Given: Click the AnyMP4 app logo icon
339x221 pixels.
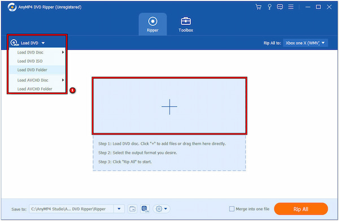Looking at the screenshot, I should (12, 7).
